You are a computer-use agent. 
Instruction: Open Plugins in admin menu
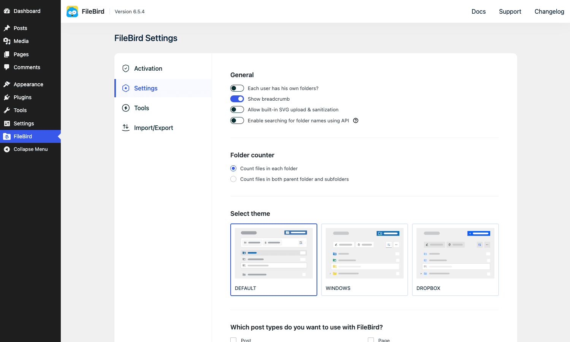30,97
